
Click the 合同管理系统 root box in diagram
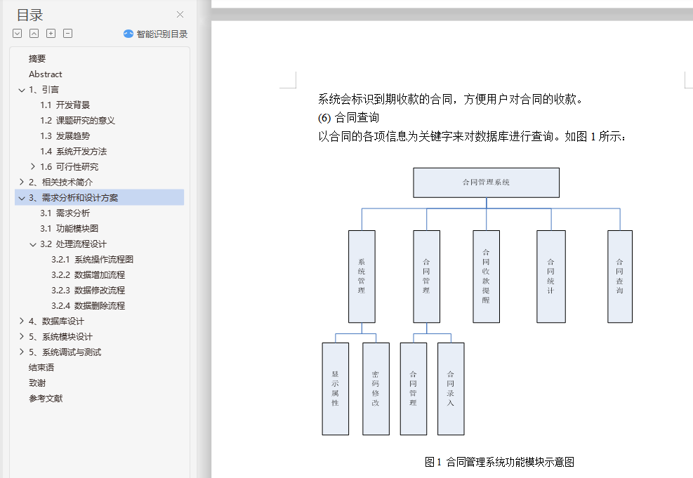pyautogui.click(x=486, y=182)
